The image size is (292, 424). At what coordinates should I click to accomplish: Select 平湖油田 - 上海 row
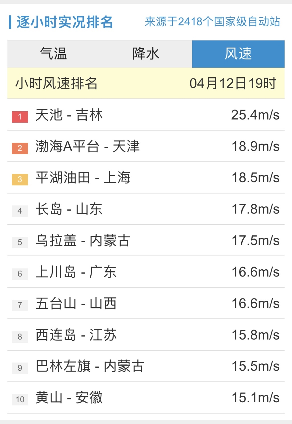[x=146, y=178]
